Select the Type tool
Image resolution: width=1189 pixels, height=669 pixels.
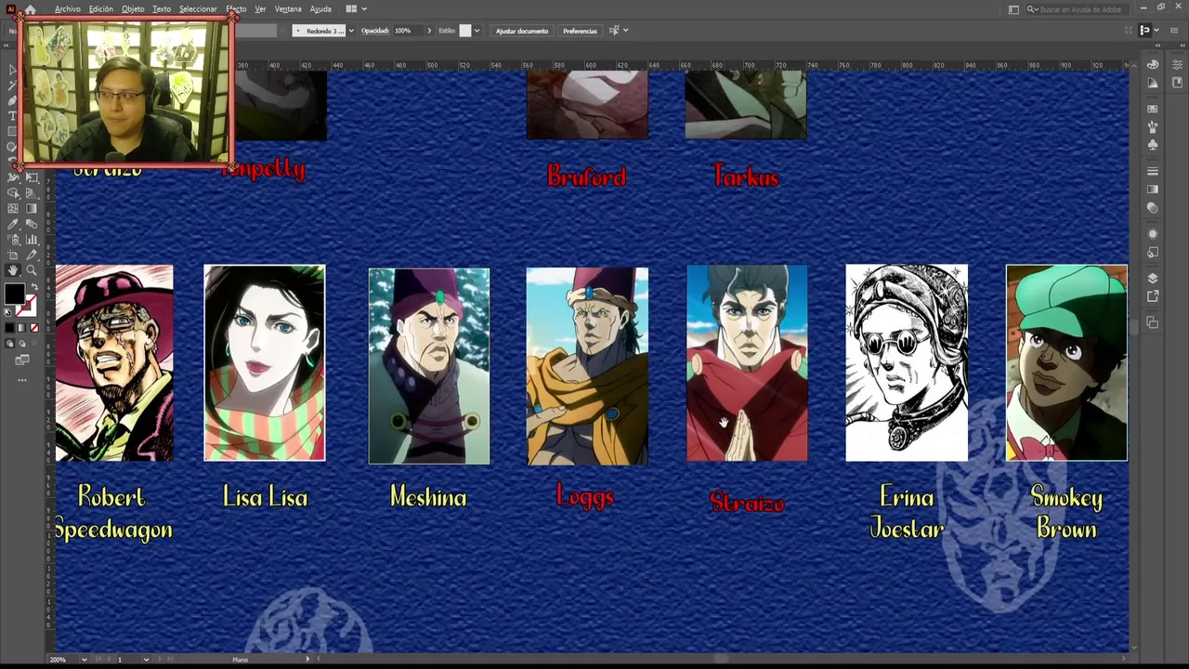pos(13,115)
